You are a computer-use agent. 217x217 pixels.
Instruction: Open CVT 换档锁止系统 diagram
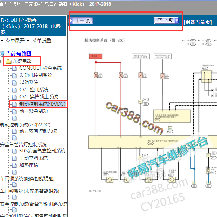tap(39, 97)
